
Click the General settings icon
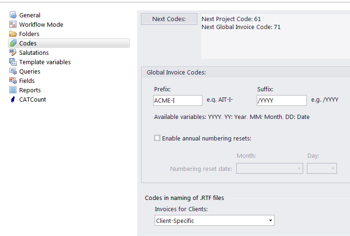pyautogui.click(x=13, y=15)
